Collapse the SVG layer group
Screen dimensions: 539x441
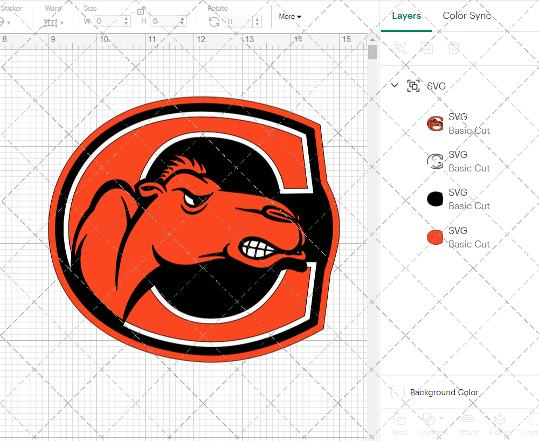pyautogui.click(x=394, y=85)
